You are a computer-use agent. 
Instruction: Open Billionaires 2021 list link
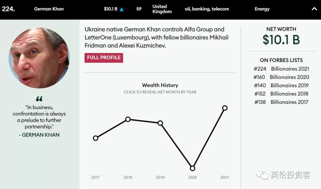[290, 69]
